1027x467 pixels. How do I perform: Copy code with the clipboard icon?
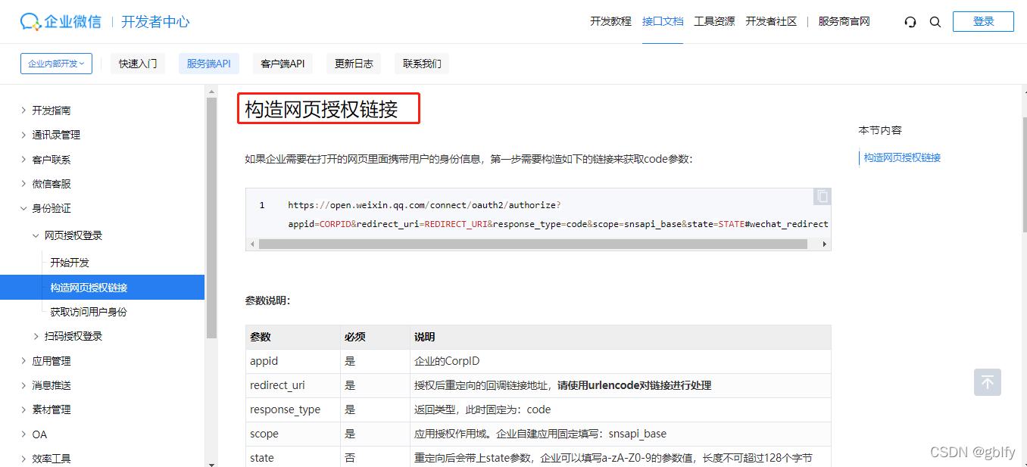tap(823, 197)
